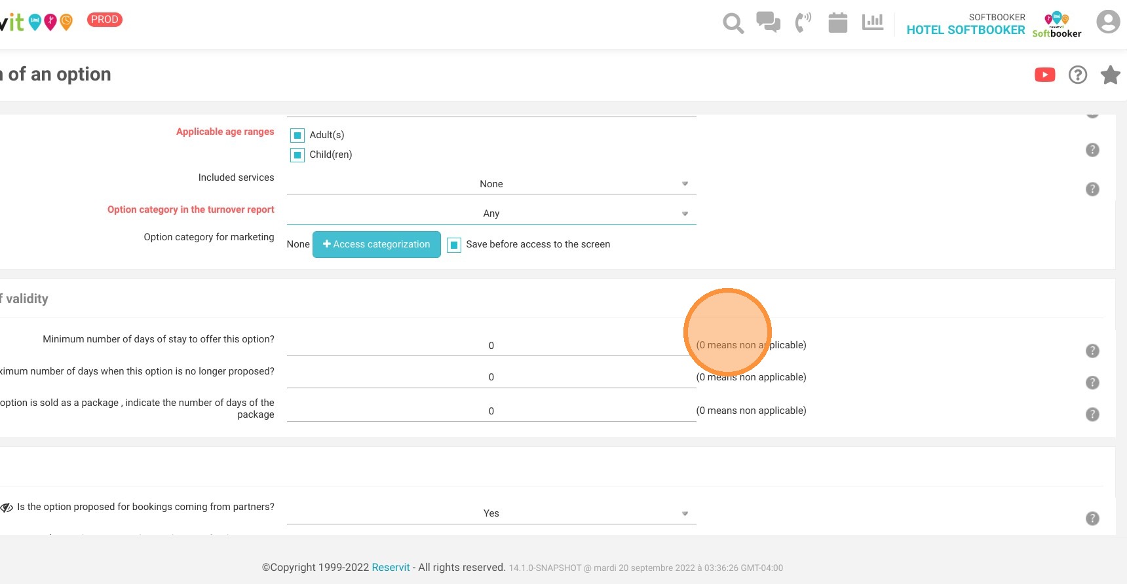Screen dimensions: 1127x584
Task: Add page to favorites with star icon
Action: tap(1110, 75)
